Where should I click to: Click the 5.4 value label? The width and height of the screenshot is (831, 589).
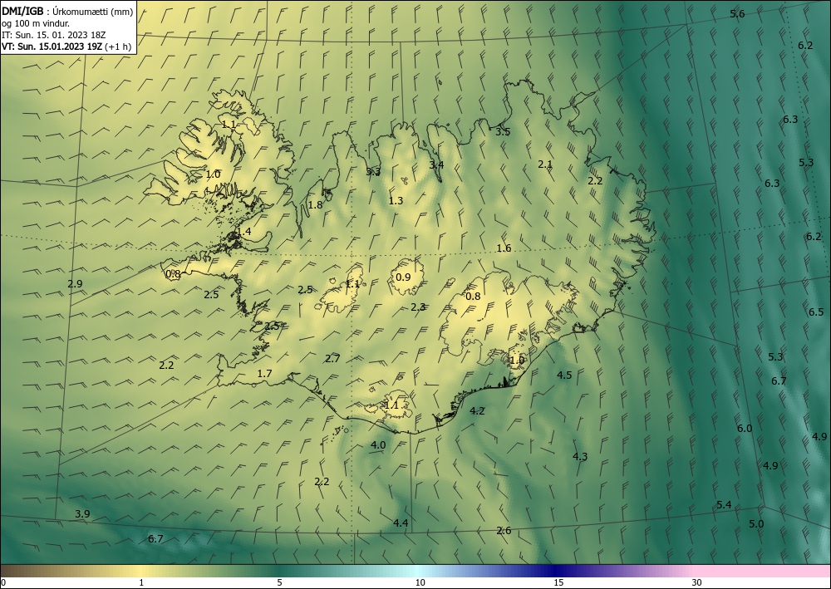pos(724,505)
